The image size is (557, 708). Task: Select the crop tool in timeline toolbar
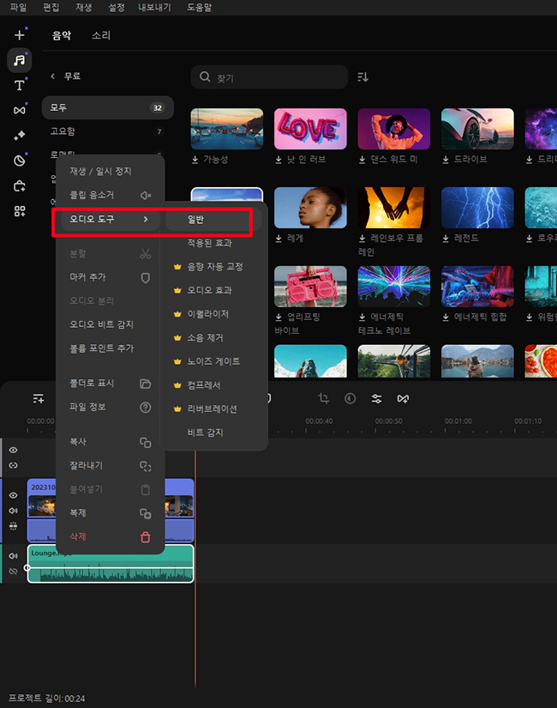tap(323, 398)
